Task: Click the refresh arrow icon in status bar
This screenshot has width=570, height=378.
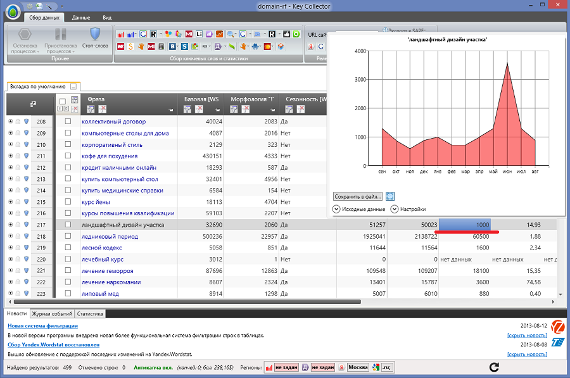Action: (494, 367)
